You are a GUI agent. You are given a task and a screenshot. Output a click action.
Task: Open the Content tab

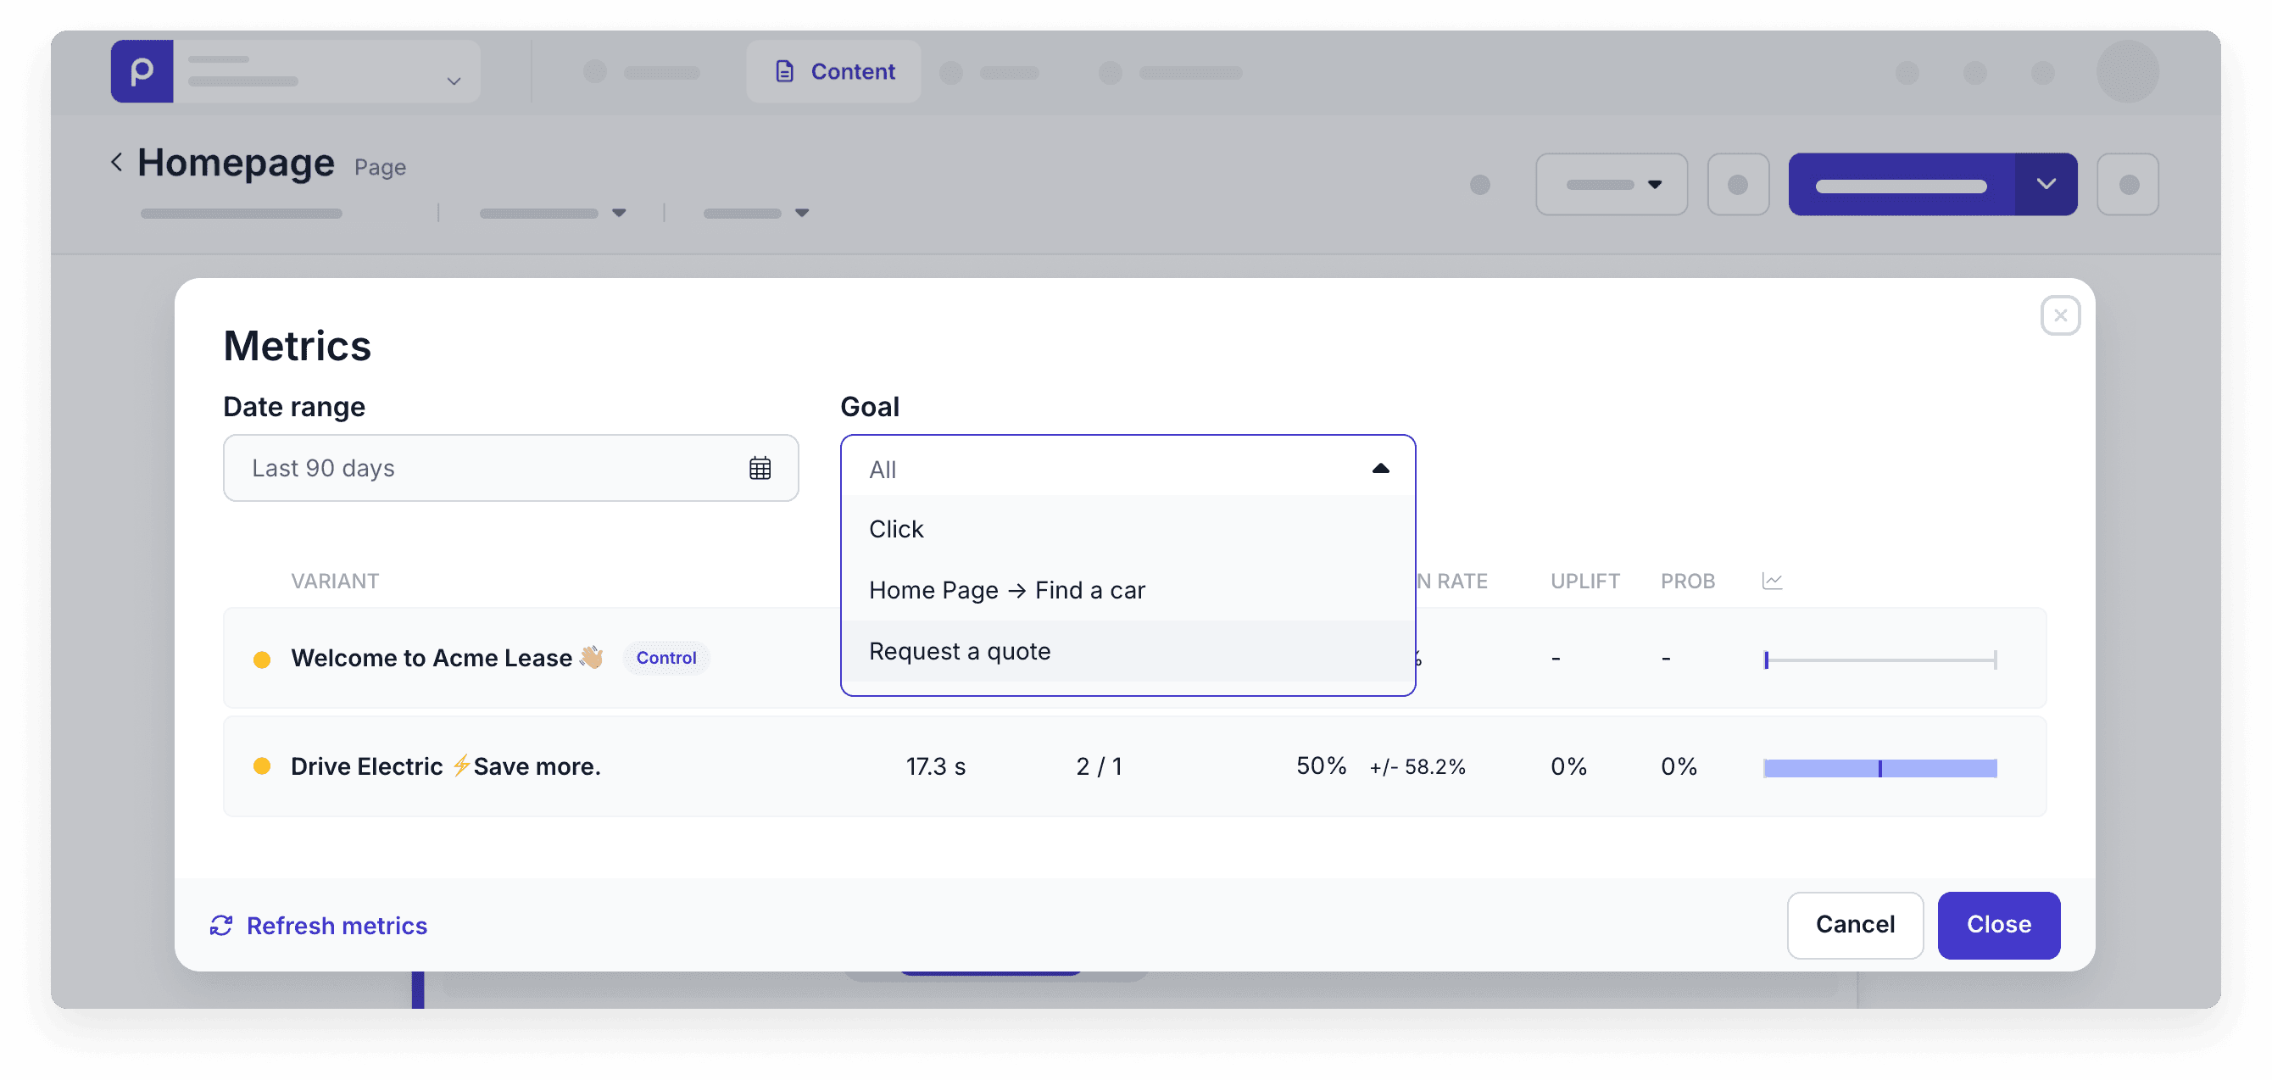(x=833, y=71)
